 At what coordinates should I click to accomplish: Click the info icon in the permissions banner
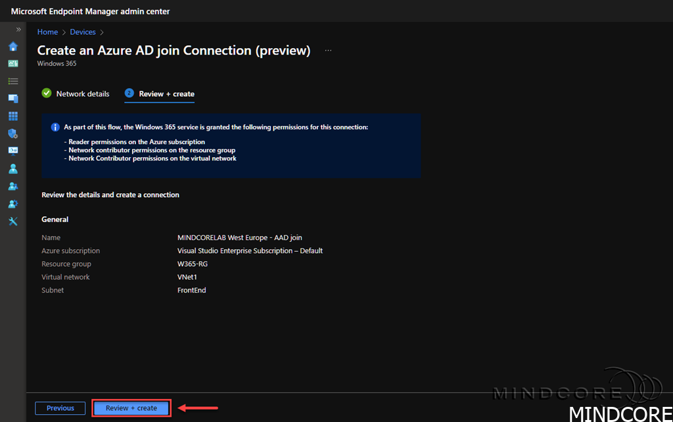pos(55,127)
